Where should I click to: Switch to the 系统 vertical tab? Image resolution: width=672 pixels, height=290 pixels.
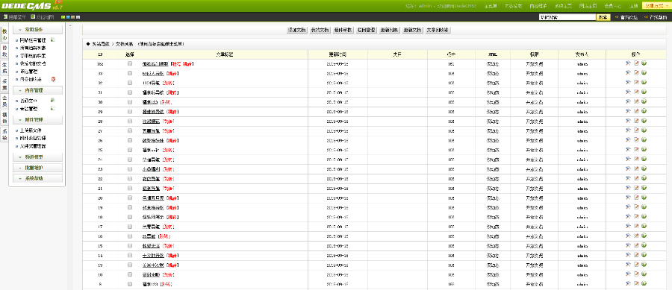pyautogui.click(x=4, y=134)
